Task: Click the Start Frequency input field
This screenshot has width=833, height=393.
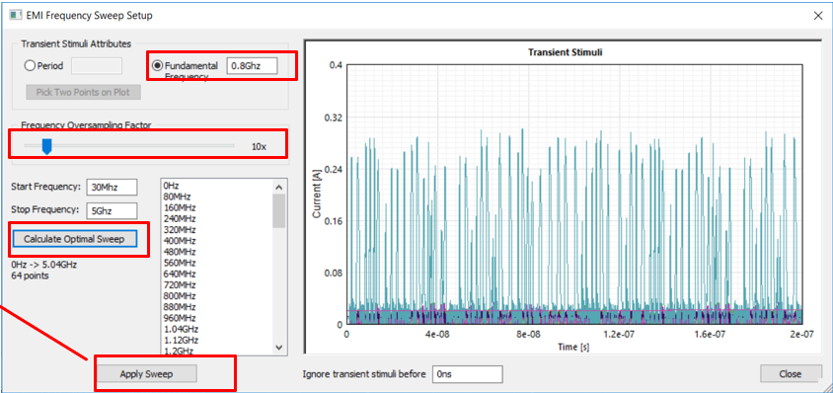Action: 112,187
